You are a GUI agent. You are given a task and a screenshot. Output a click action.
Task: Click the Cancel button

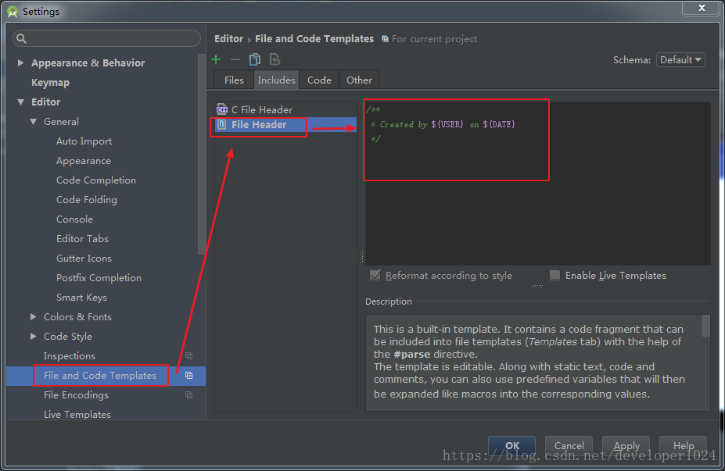[569, 445]
